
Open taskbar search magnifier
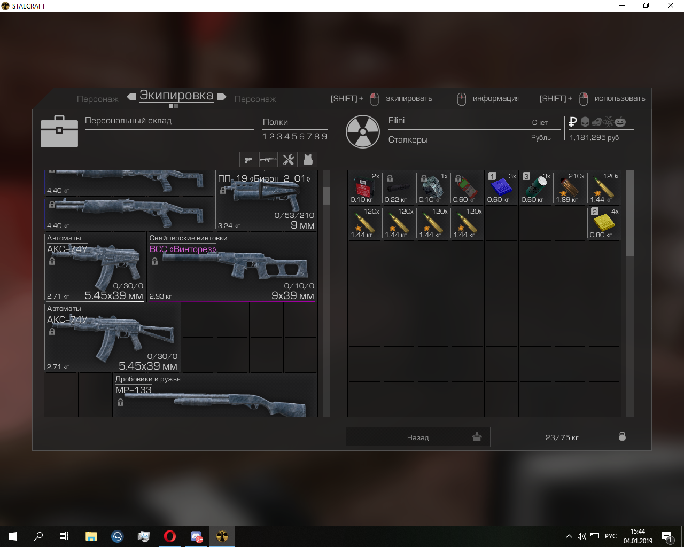click(38, 536)
